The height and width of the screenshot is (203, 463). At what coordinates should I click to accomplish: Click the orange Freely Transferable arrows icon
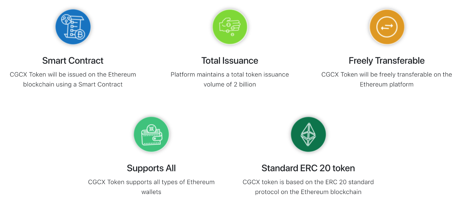click(387, 27)
